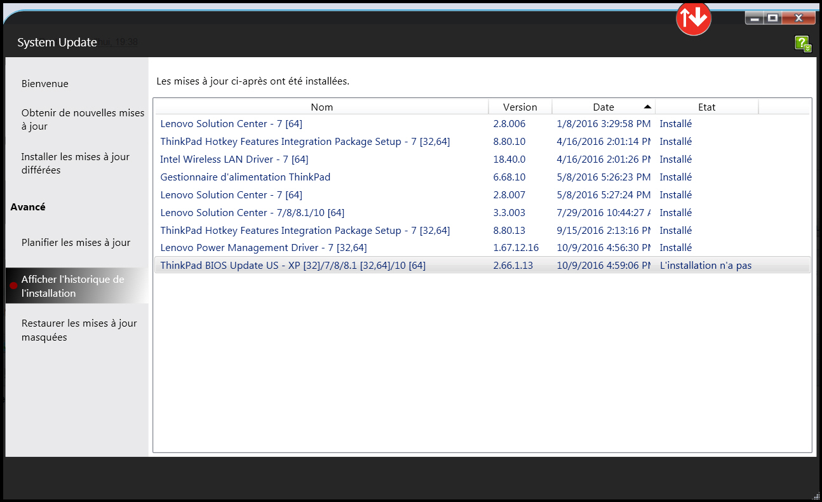Select the Intel Wireless LAN Driver row
This screenshot has width=822, height=502.
coord(482,159)
